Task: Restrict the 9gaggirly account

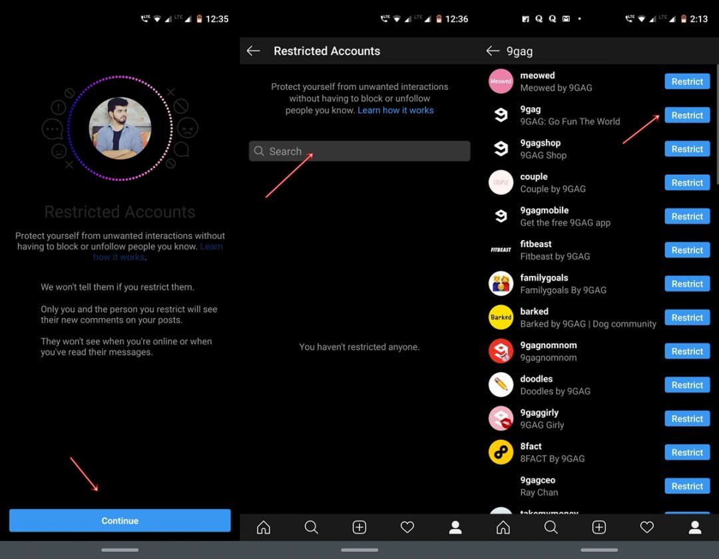Action: [687, 419]
